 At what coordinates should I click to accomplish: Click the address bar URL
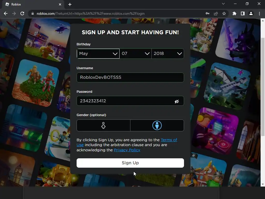(x=91, y=13)
